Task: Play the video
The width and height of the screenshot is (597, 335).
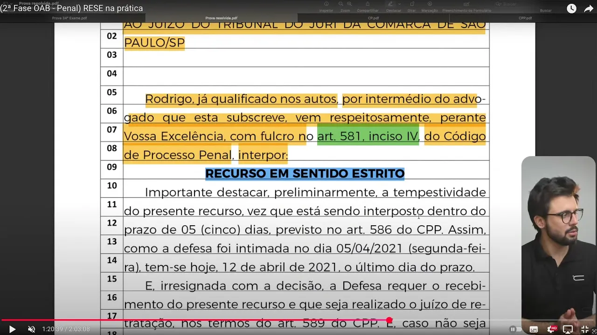Action: [x=12, y=329]
